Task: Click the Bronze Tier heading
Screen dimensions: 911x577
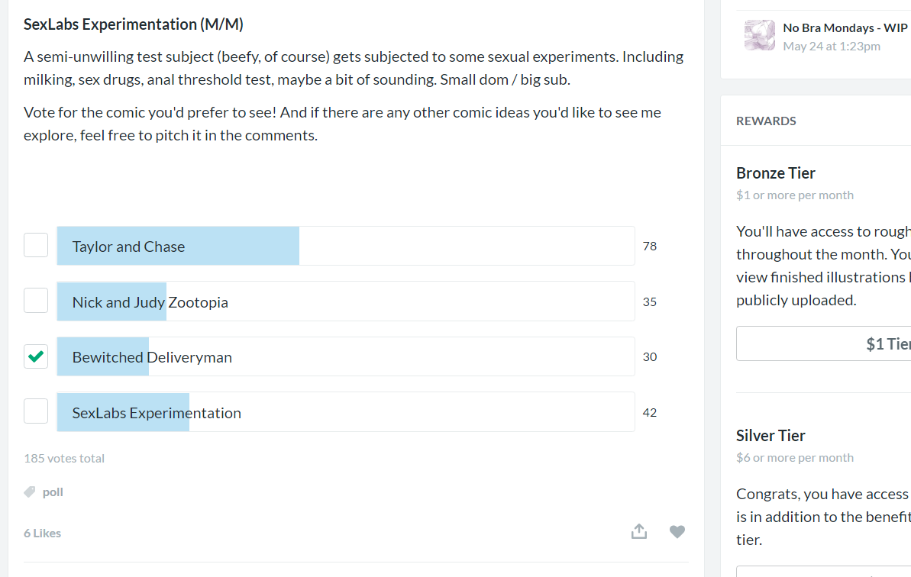Action: coord(775,173)
